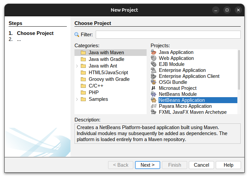This screenshot has height=178, width=249.
Task: Select the PHP category folder
Action: 93,92
